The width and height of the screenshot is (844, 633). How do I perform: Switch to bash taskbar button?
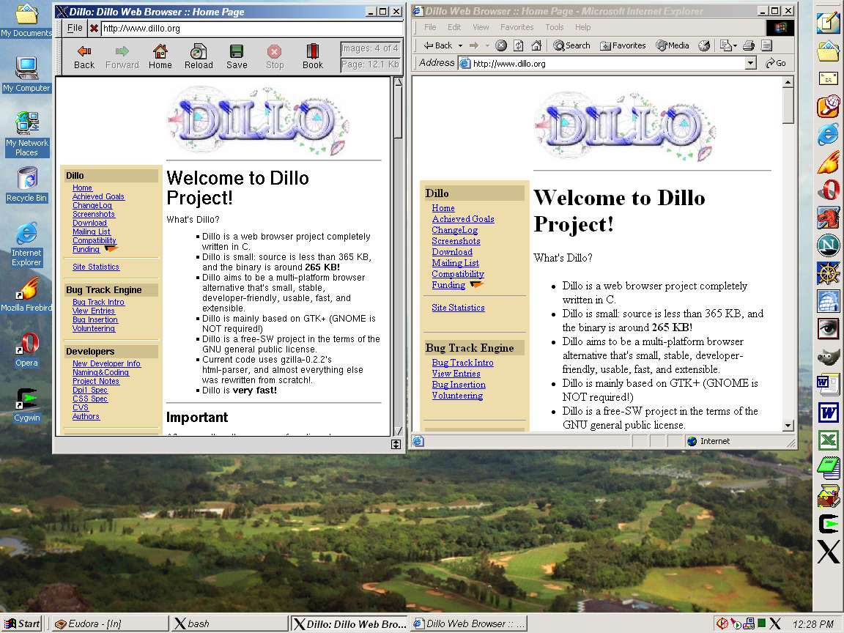coord(230,623)
